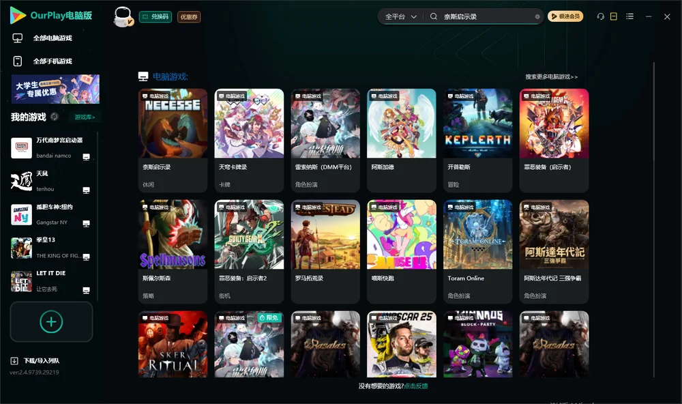Image resolution: width=682 pixels, height=404 pixels.
Task: Open 搜索更多电脑游戏 link
Action: point(551,76)
